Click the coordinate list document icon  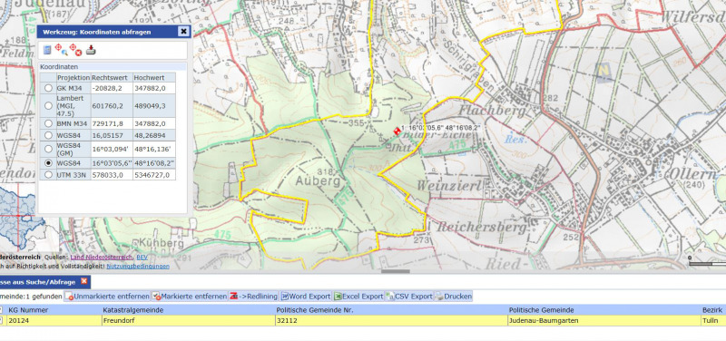click(x=47, y=50)
